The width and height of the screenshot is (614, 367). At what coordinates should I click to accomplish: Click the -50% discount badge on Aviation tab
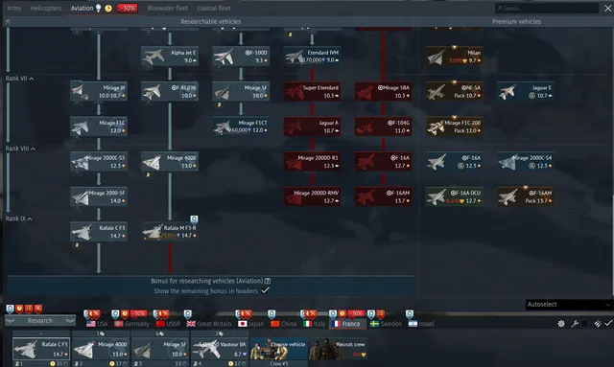(127, 8)
